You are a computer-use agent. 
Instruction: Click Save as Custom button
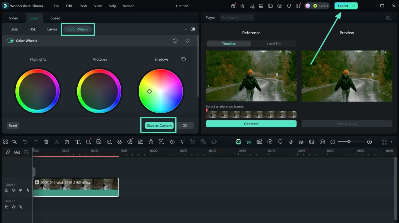click(159, 126)
